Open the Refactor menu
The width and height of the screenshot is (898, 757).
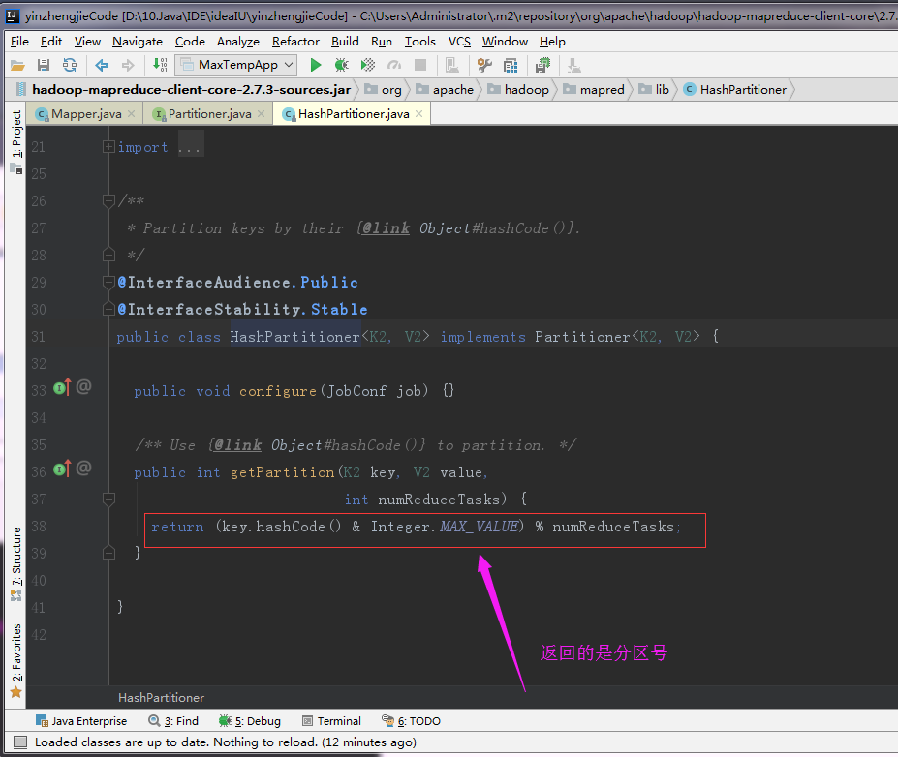(x=295, y=42)
